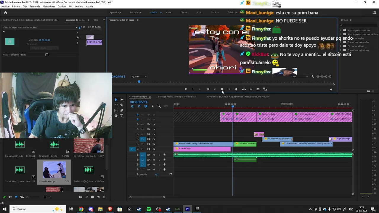Open the playback resolution 1/2 dropdown

tap(300, 77)
